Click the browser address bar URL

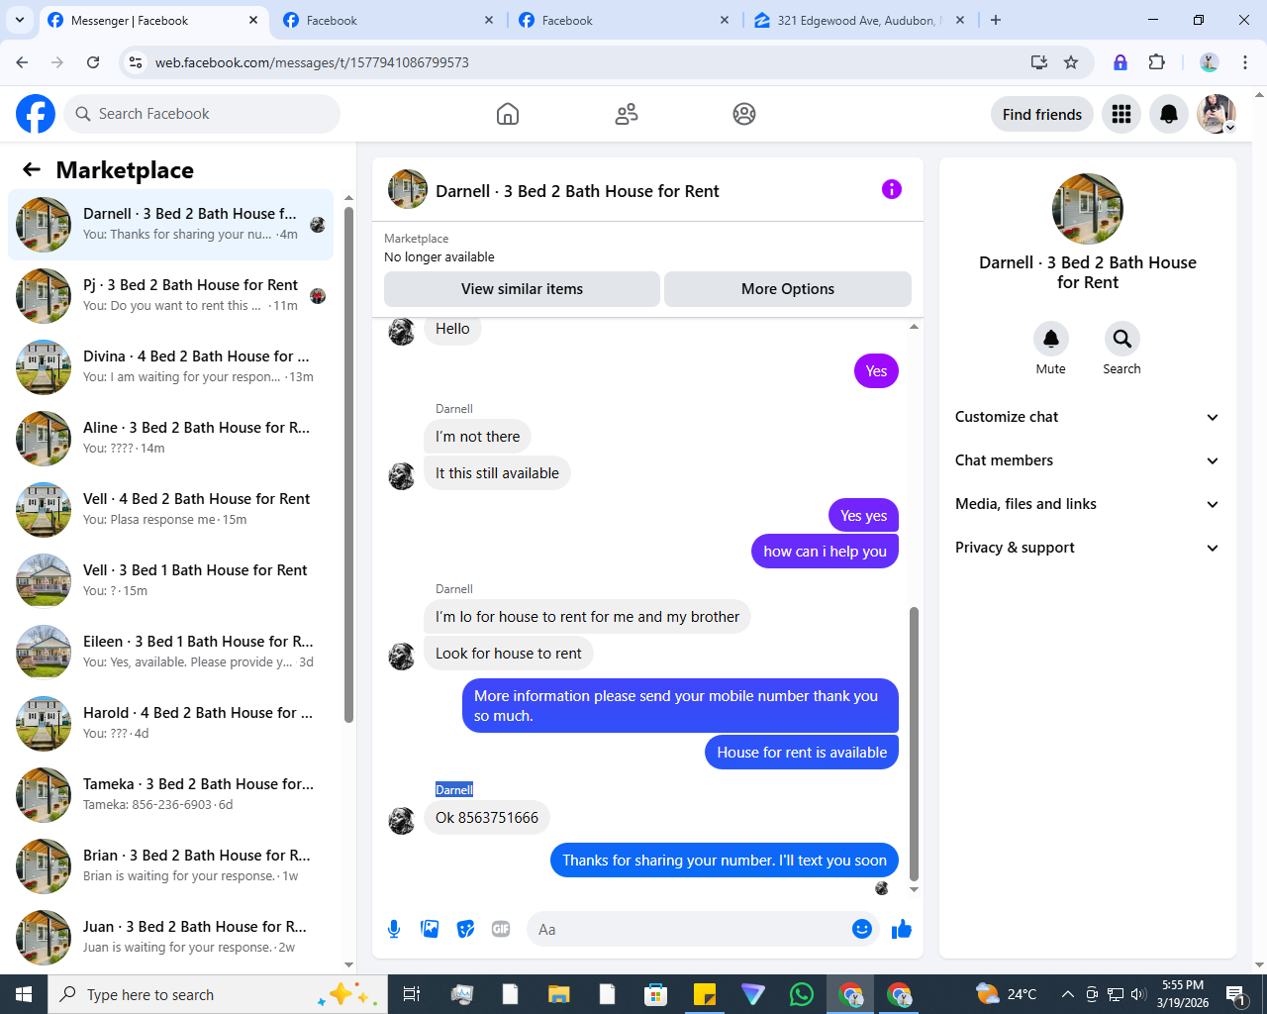coord(312,62)
